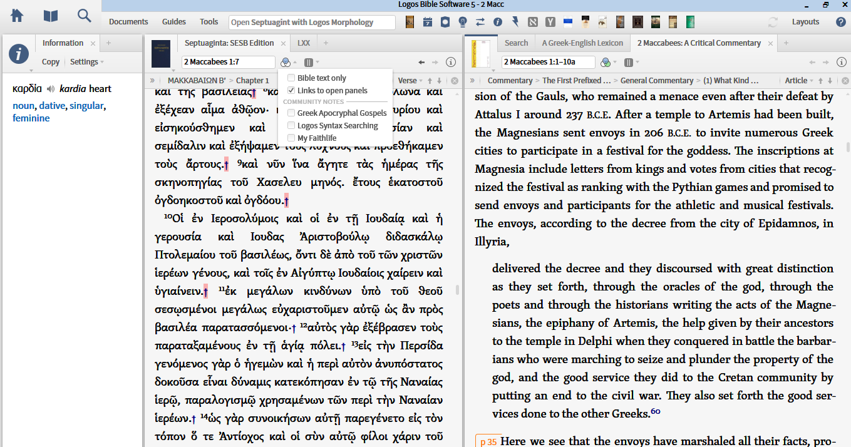
Task: Click the Information panel info icon
Action: click(19, 54)
